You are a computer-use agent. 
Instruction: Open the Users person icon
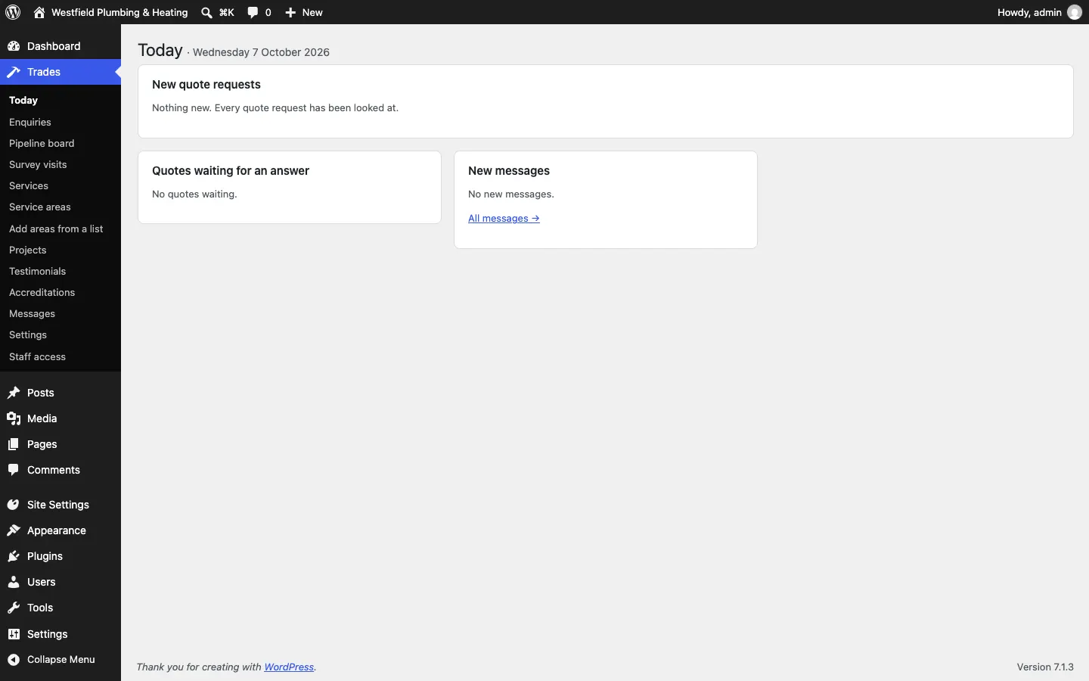click(x=14, y=582)
